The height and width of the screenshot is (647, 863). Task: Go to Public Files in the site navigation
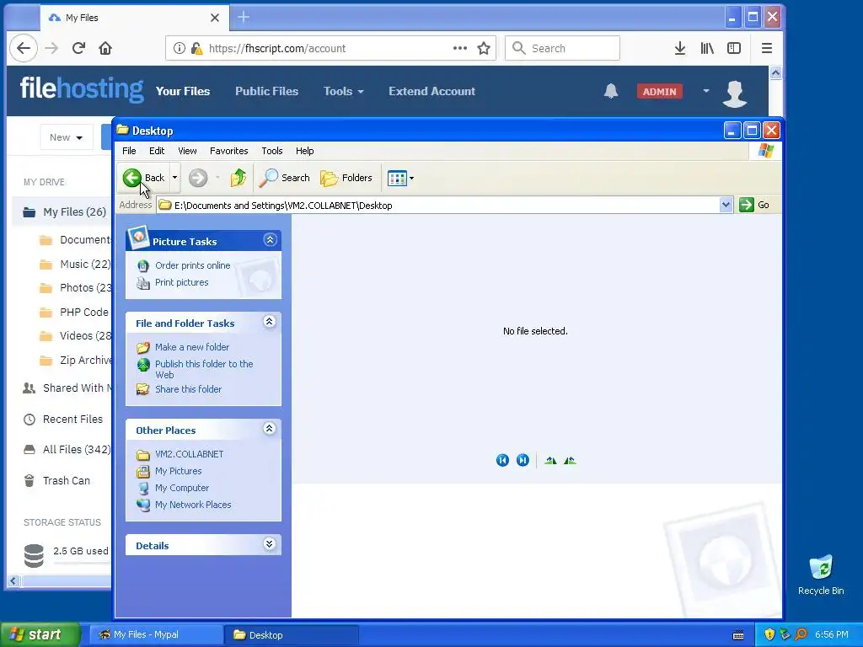coord(267,91)
